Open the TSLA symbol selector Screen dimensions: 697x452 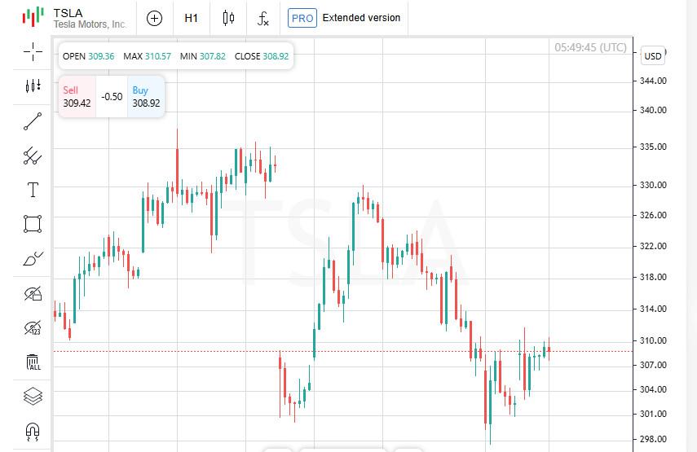pos(75,18)
